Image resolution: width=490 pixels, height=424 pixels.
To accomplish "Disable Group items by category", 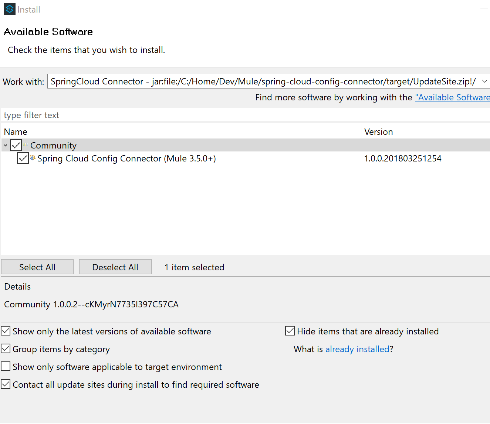I will tap(6, 349).
